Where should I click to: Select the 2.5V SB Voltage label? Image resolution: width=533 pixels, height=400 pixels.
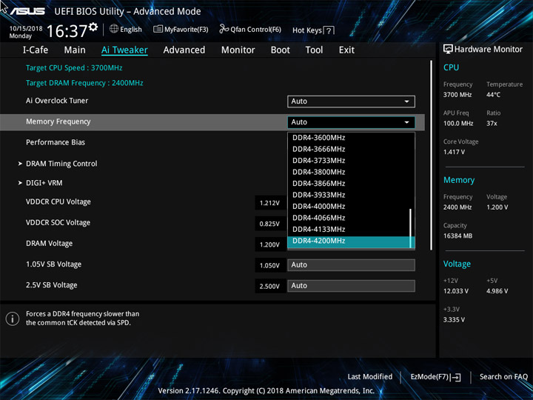51,285
